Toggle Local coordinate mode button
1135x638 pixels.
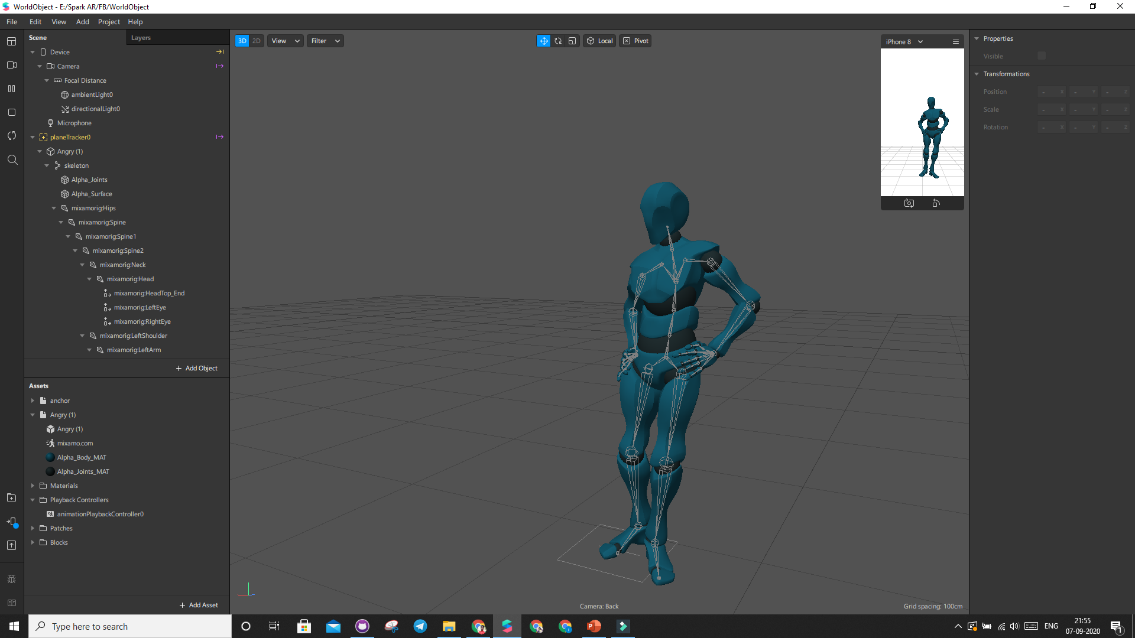tap(599, 41)
